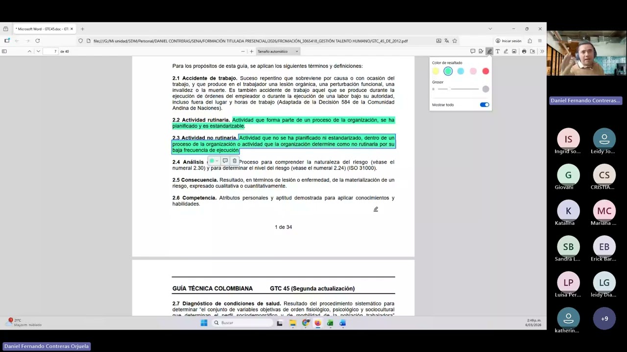
Task: Go to next PDF page
Action: pyautogui.click(x=38, y=51)
